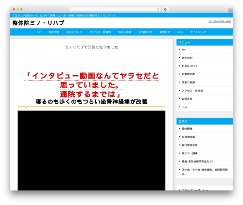This screenshot has height=205, width=243.
Task: Open 四十肩・五十肩 link in symptoms list
Action: tap(205, 172)
